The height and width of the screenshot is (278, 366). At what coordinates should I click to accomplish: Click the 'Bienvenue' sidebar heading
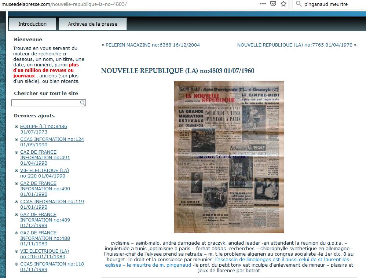coord(28,40)
